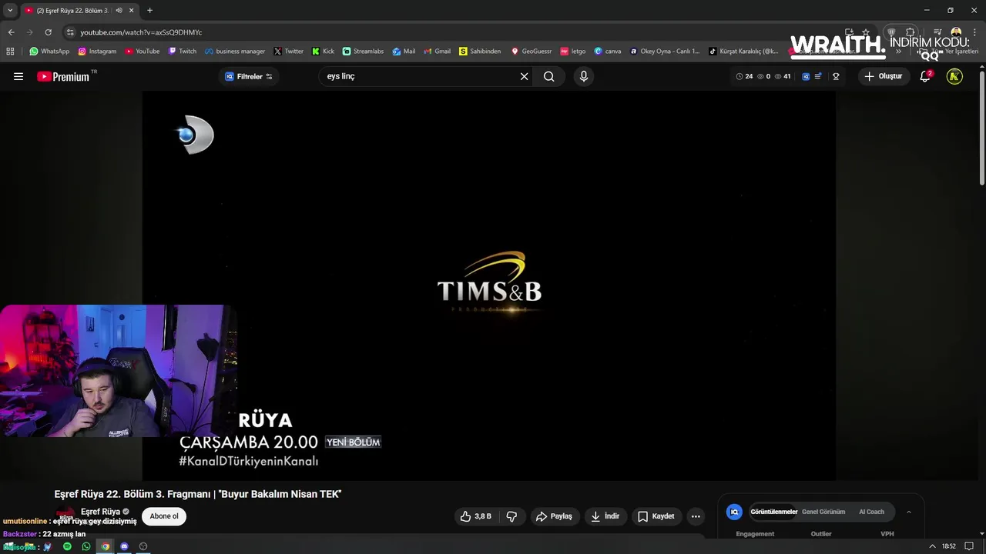Image resolution: width=986 pixels, height=554 pixels.
Task: Open the vidIQ Filtreler filter button
Action: pos(249,76)
